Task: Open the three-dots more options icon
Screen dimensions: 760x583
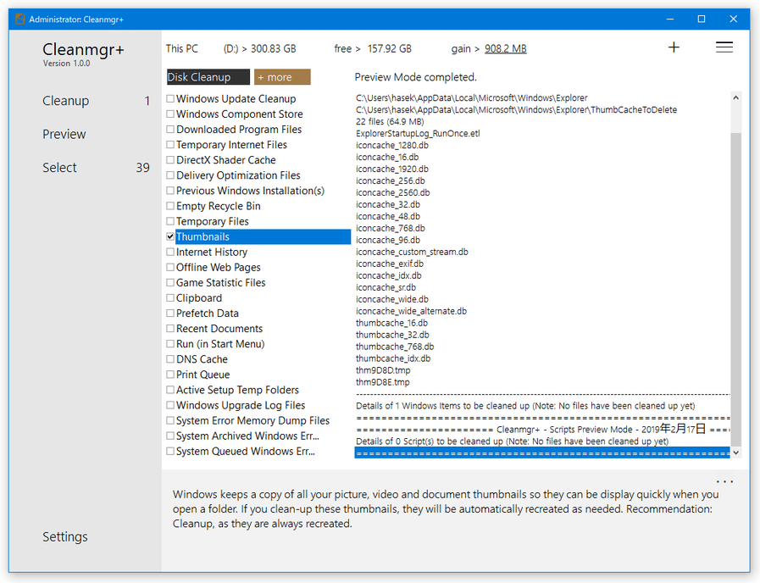Action: [724, 481]
